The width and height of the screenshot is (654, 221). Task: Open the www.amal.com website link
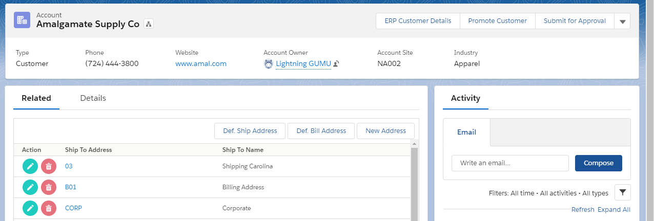tap(200, 64)
